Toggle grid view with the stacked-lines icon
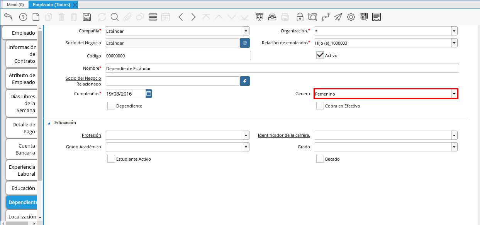 click(153, 17)
